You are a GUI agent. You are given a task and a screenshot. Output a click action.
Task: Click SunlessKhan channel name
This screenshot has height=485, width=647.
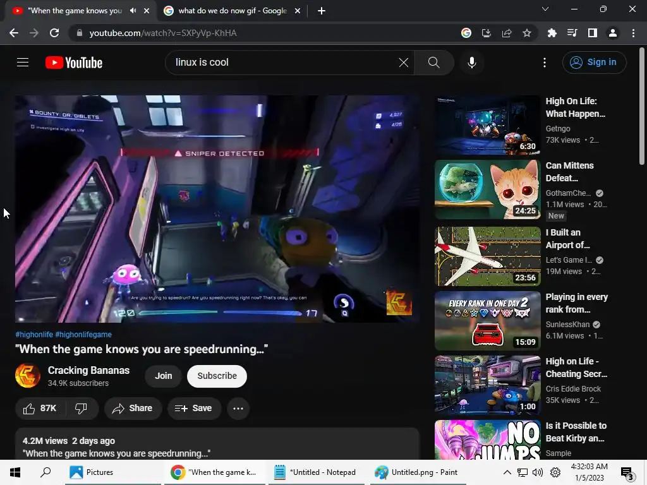[567, 324]
